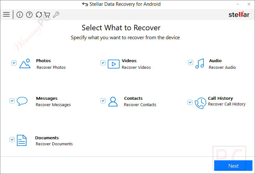Click 'Stellar Data Recovery for Android' title

click(x=125, y=4)
